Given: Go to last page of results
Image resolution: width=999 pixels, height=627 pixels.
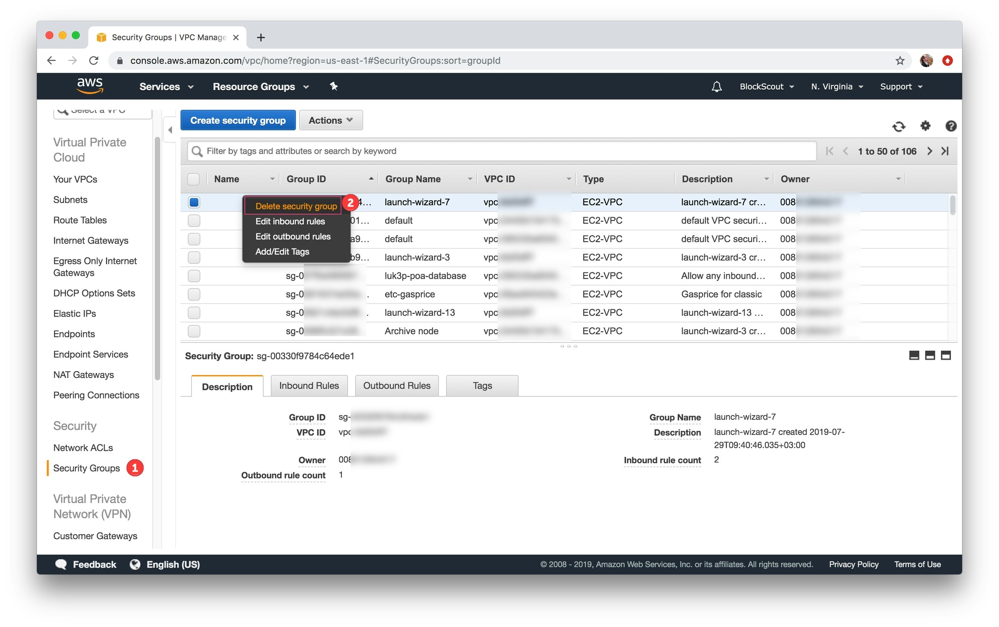Looking at the screenshot, I should coord(945,151).
